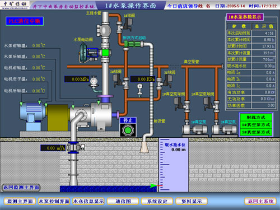This screenshot has height=210, width=280.
Task: Enable the 1# vacuum pump mode
Action: point(256,125)
